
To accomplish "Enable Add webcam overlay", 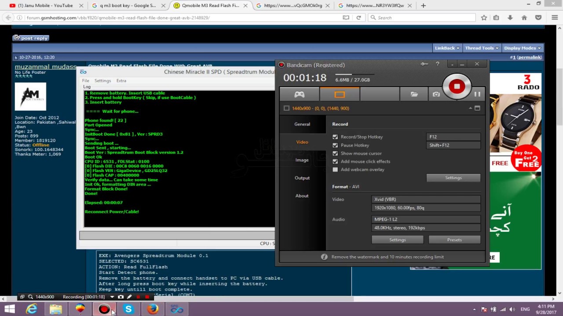I will (x=335, y=169).
